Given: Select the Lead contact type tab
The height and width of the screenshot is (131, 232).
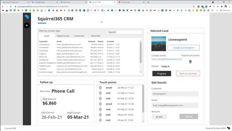Looking at the screenshot, I should point(46,36).
